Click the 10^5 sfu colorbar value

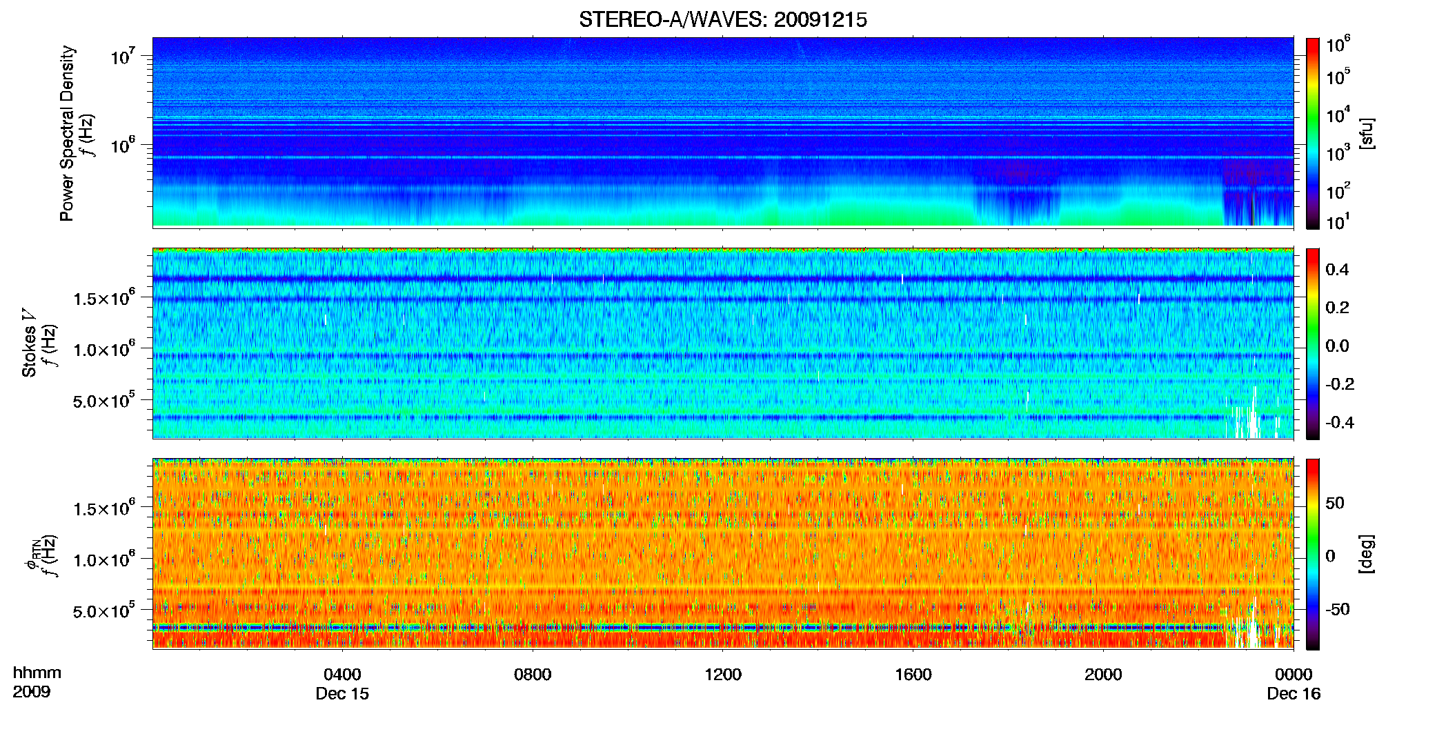(1338, 77)
